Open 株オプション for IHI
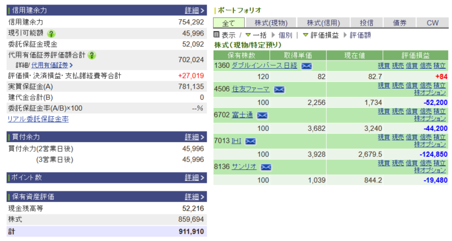 pyautogui.click(x=430, y=144)
